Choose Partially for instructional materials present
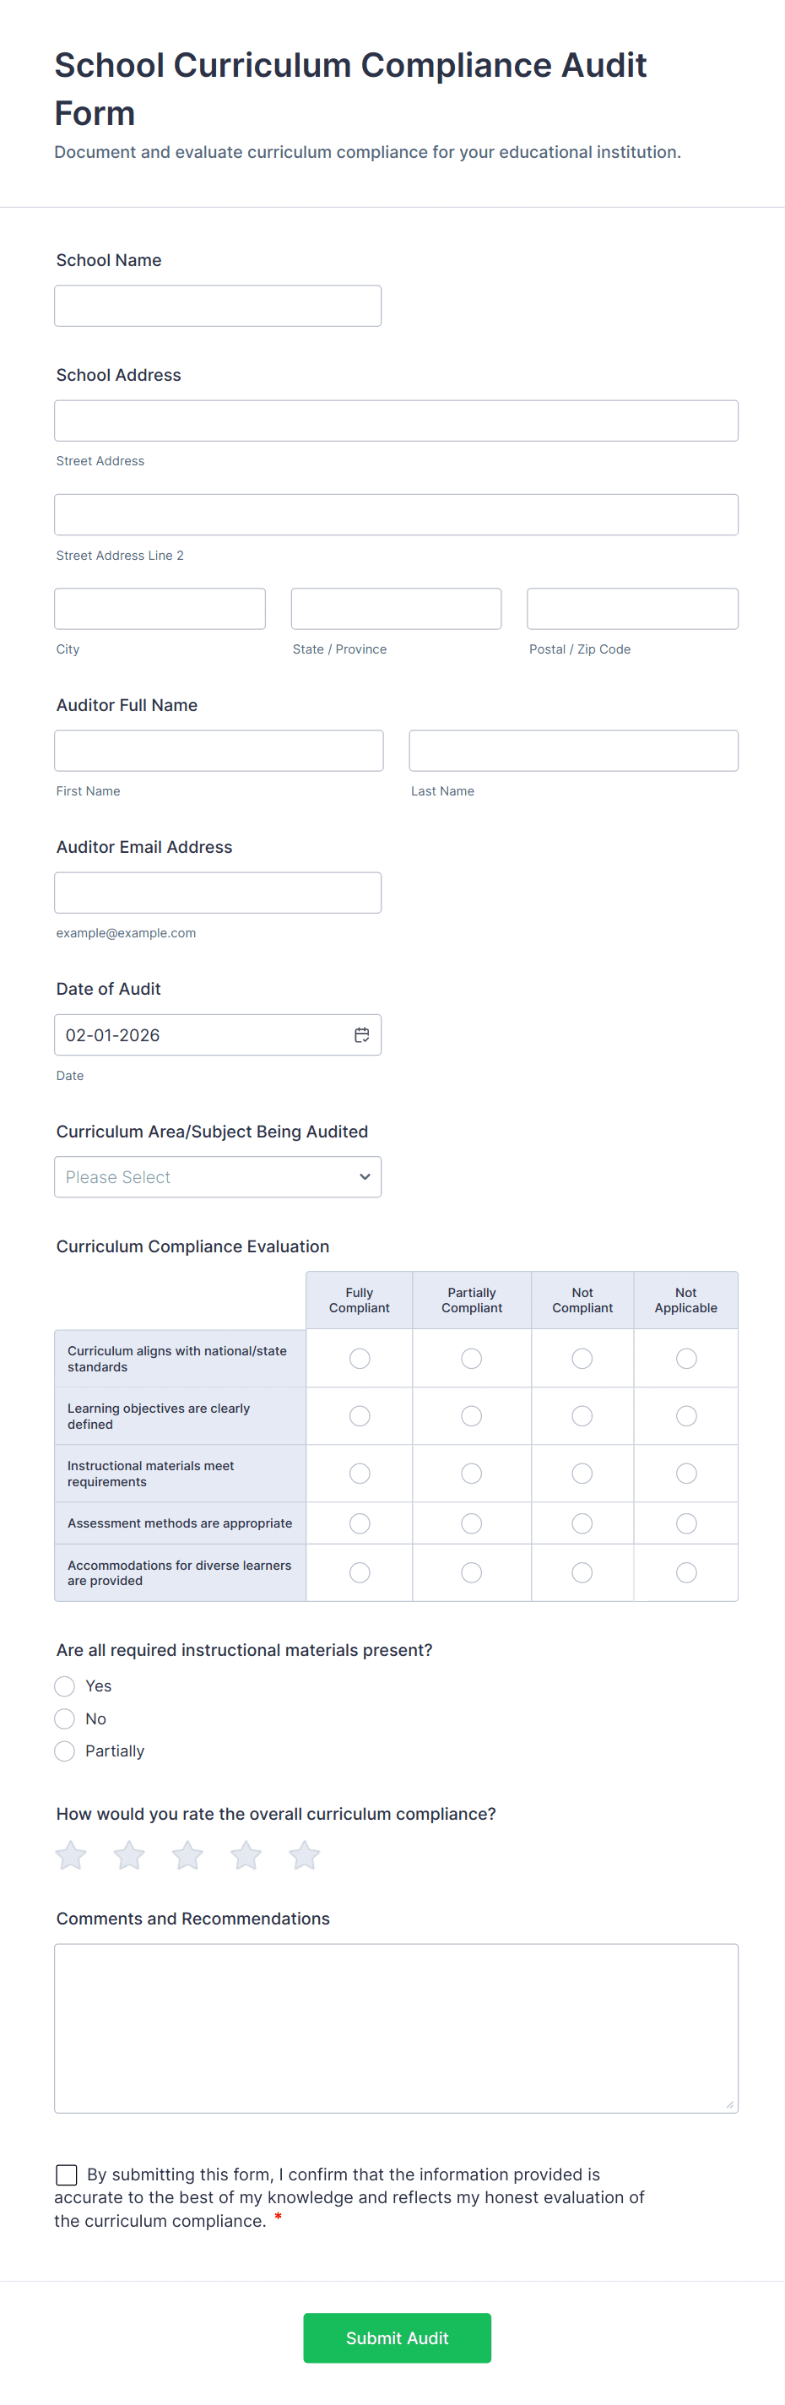 [64, 1751]
